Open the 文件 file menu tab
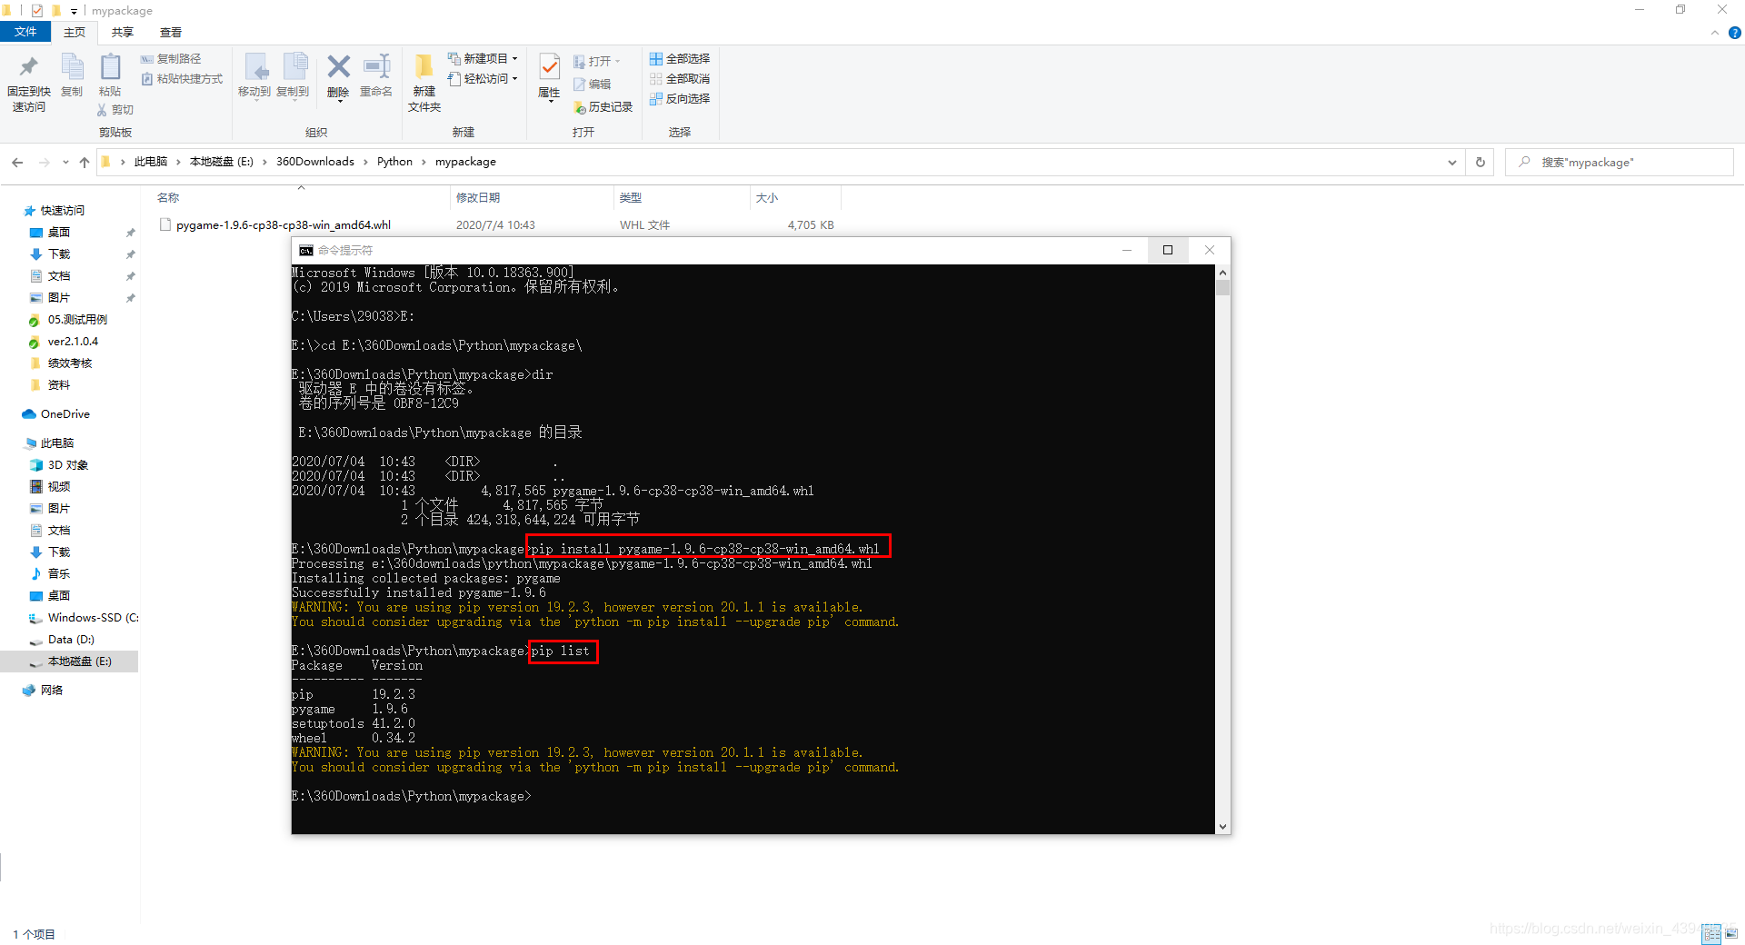The width and height of the screenshot is (1745, 945). tap(25, 32)
